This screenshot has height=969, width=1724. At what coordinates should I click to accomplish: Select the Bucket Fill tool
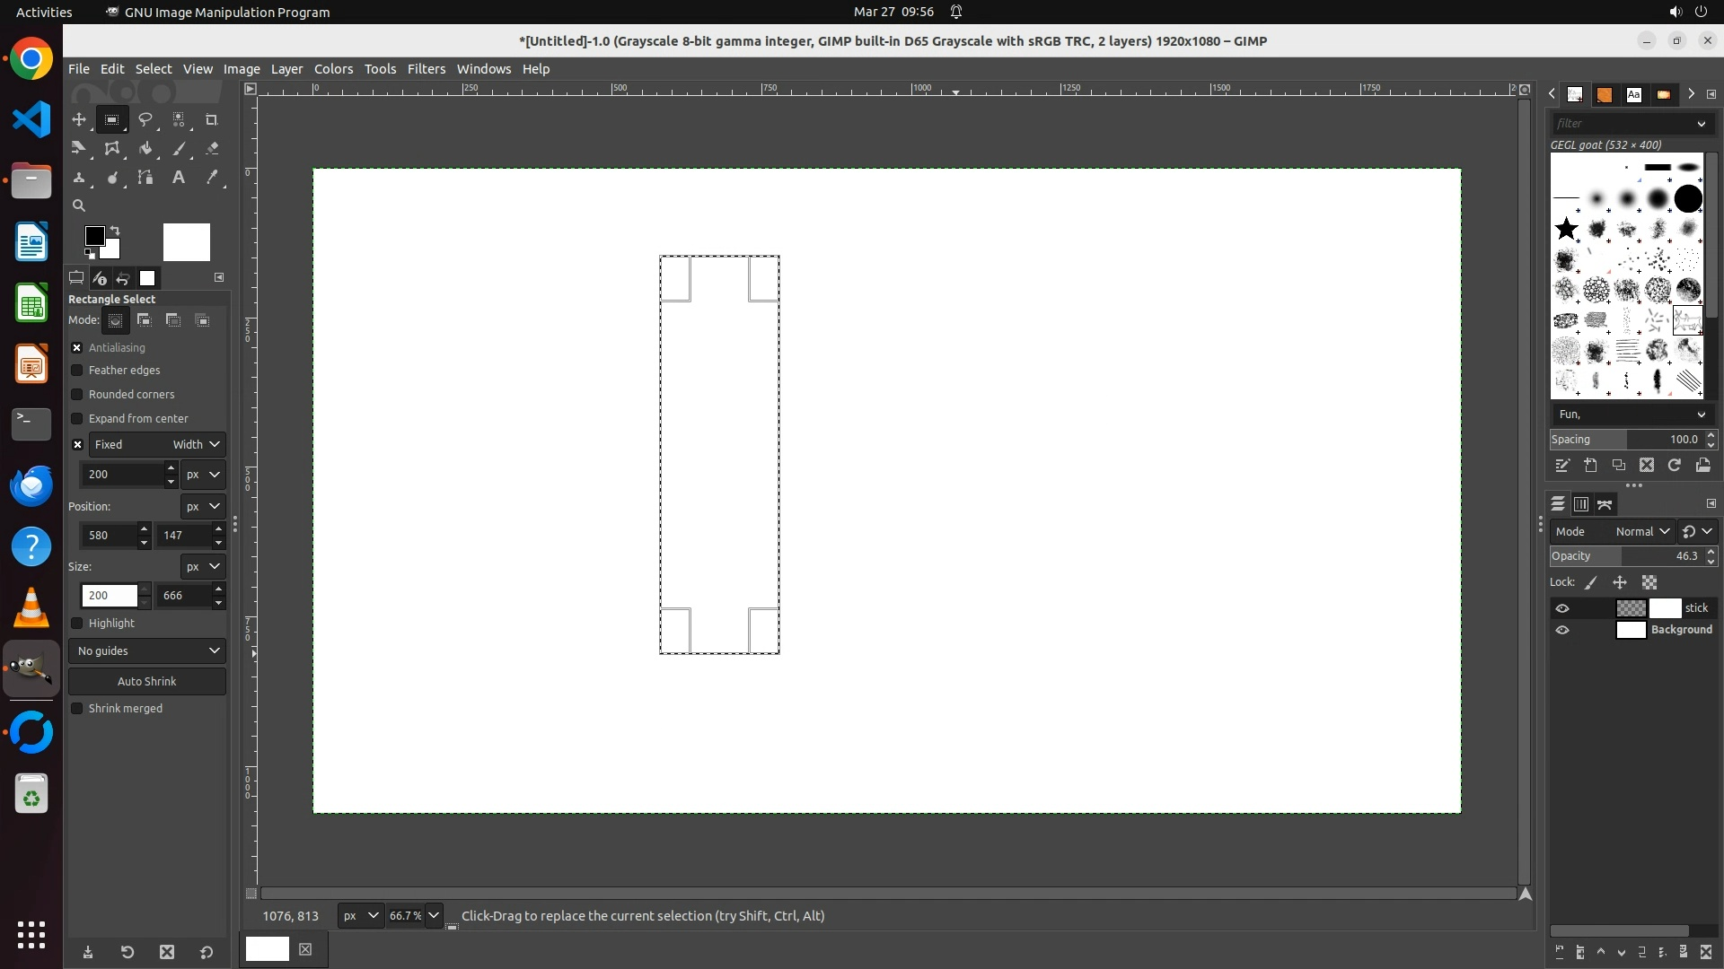145,149
